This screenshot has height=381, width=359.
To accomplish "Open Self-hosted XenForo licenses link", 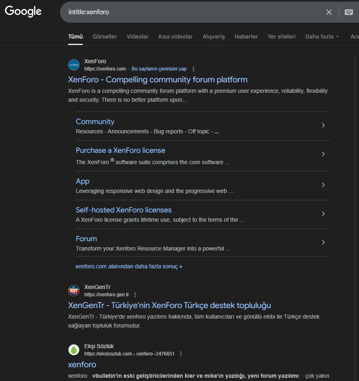I will (x=124, y=210).
